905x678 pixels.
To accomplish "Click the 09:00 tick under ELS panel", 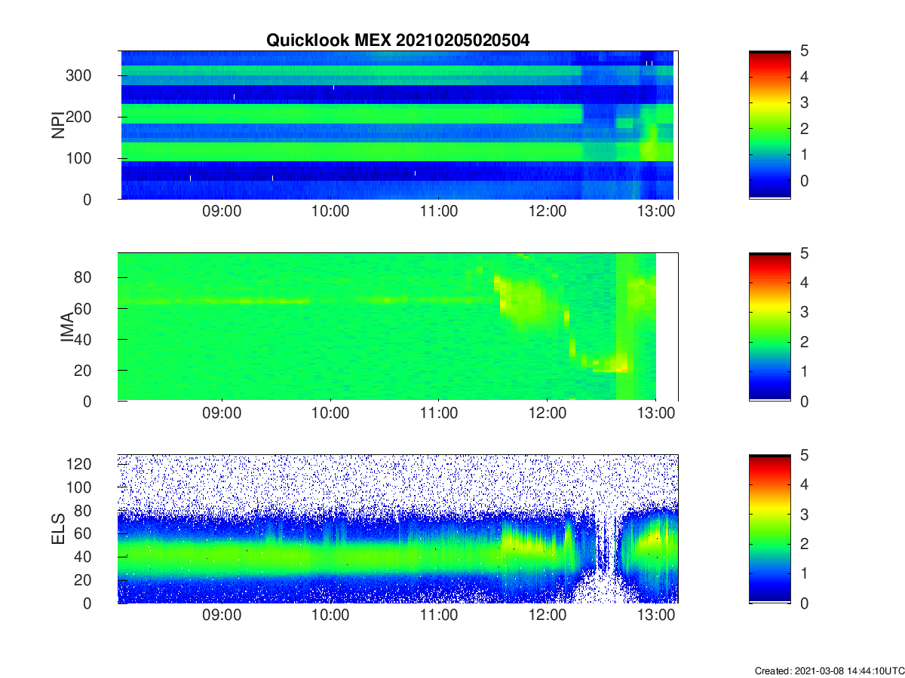I will [222, 616].
